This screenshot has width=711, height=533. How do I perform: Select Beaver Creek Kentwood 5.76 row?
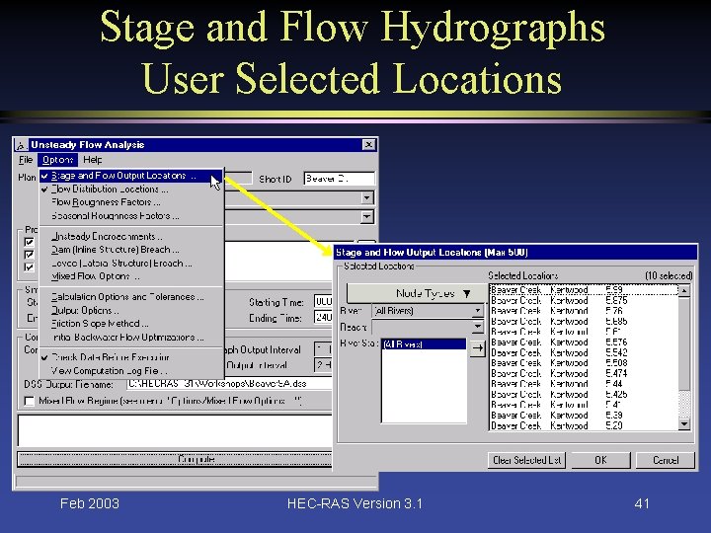tap(584, 311)
